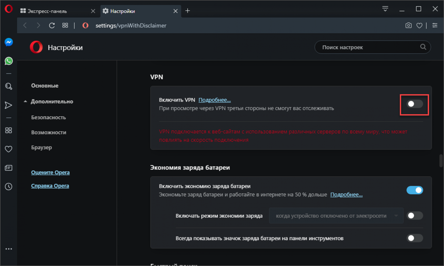
Task: Open Messenger in the sidebar
Action: pyautogui.click(x=9, y=42)
